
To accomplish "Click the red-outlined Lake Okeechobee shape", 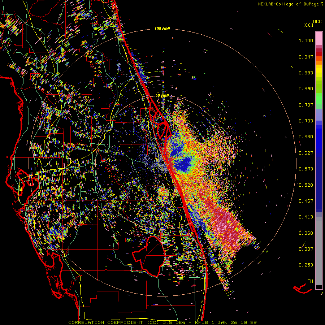I will [149, 256].
